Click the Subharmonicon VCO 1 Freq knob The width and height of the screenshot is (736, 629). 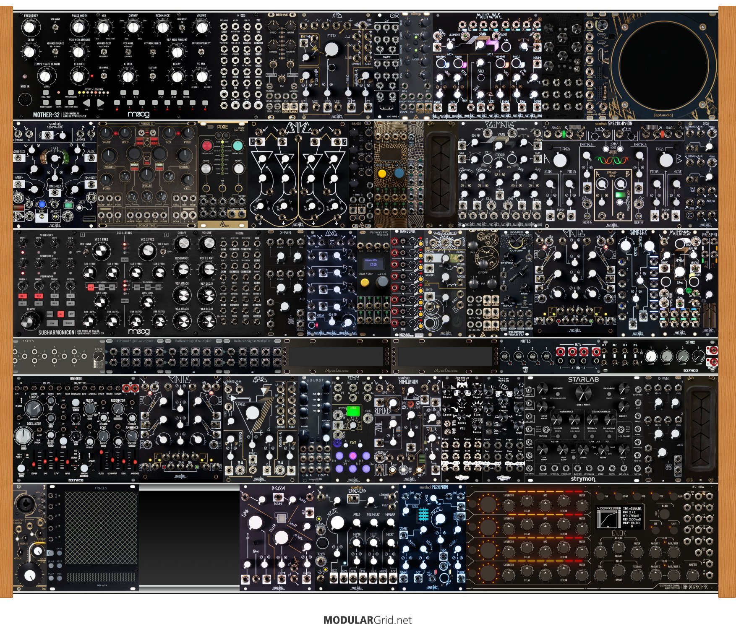pyautogui.click(x=100, y=251)
